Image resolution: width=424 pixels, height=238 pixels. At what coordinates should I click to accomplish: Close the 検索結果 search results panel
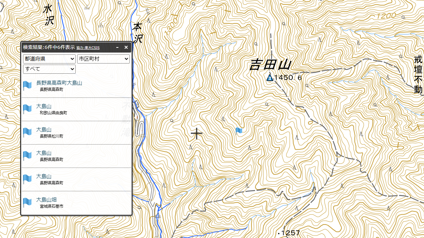tap(126, 47)
